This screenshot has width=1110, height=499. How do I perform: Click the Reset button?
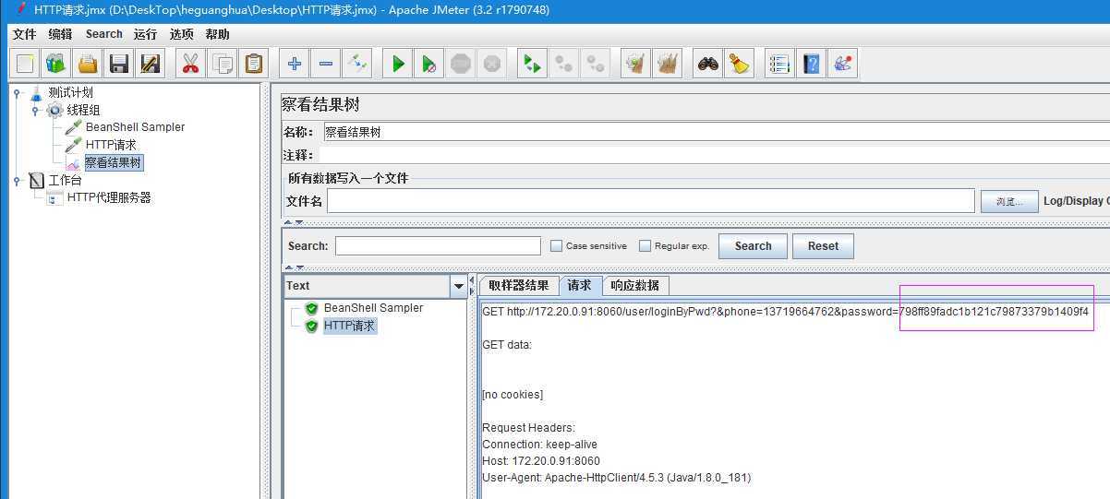click(823, 246)
